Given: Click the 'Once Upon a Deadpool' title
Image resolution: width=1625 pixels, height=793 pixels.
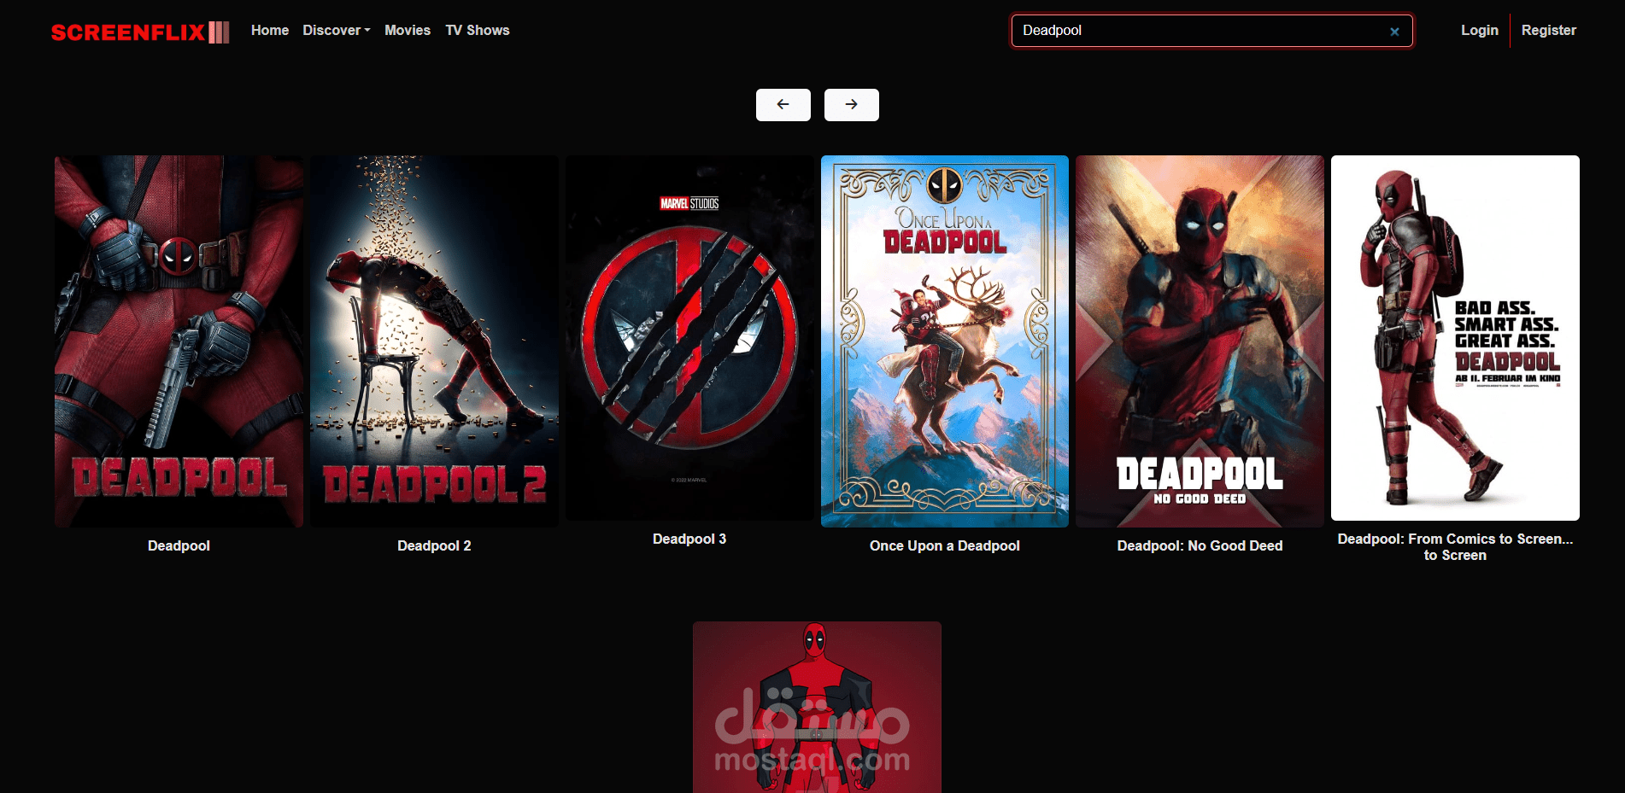Looking at the screenshot, I should tap(945, 545).
